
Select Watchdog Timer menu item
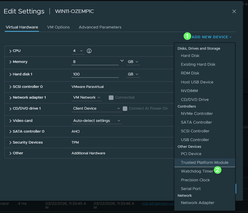[197, 171]
